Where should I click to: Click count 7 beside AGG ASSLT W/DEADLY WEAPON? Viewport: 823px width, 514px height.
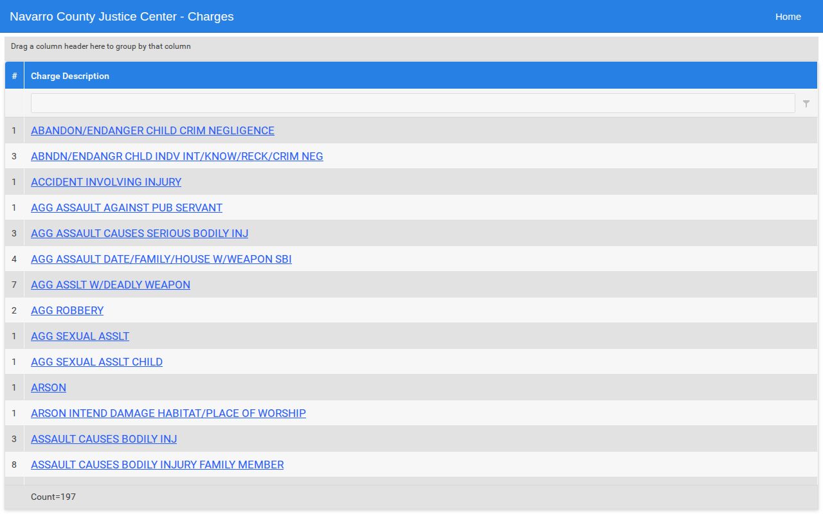click(x=14, y=285)
